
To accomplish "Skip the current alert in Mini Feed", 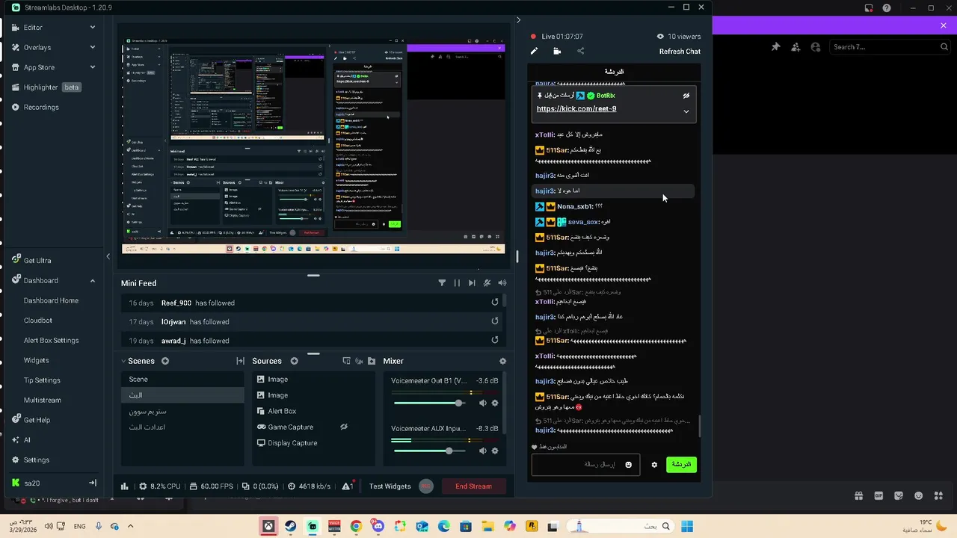I will tap(472, 282).
